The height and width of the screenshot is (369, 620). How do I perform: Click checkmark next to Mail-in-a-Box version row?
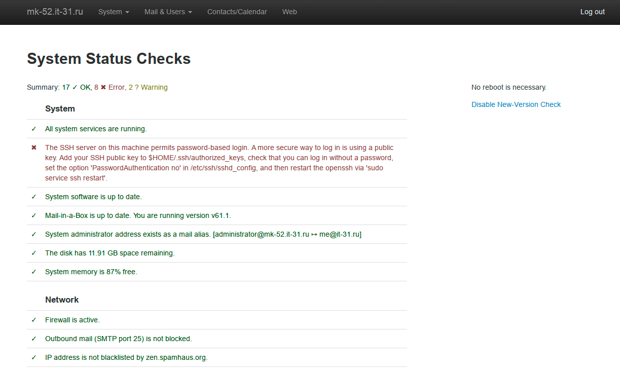[x=34, y=215]
